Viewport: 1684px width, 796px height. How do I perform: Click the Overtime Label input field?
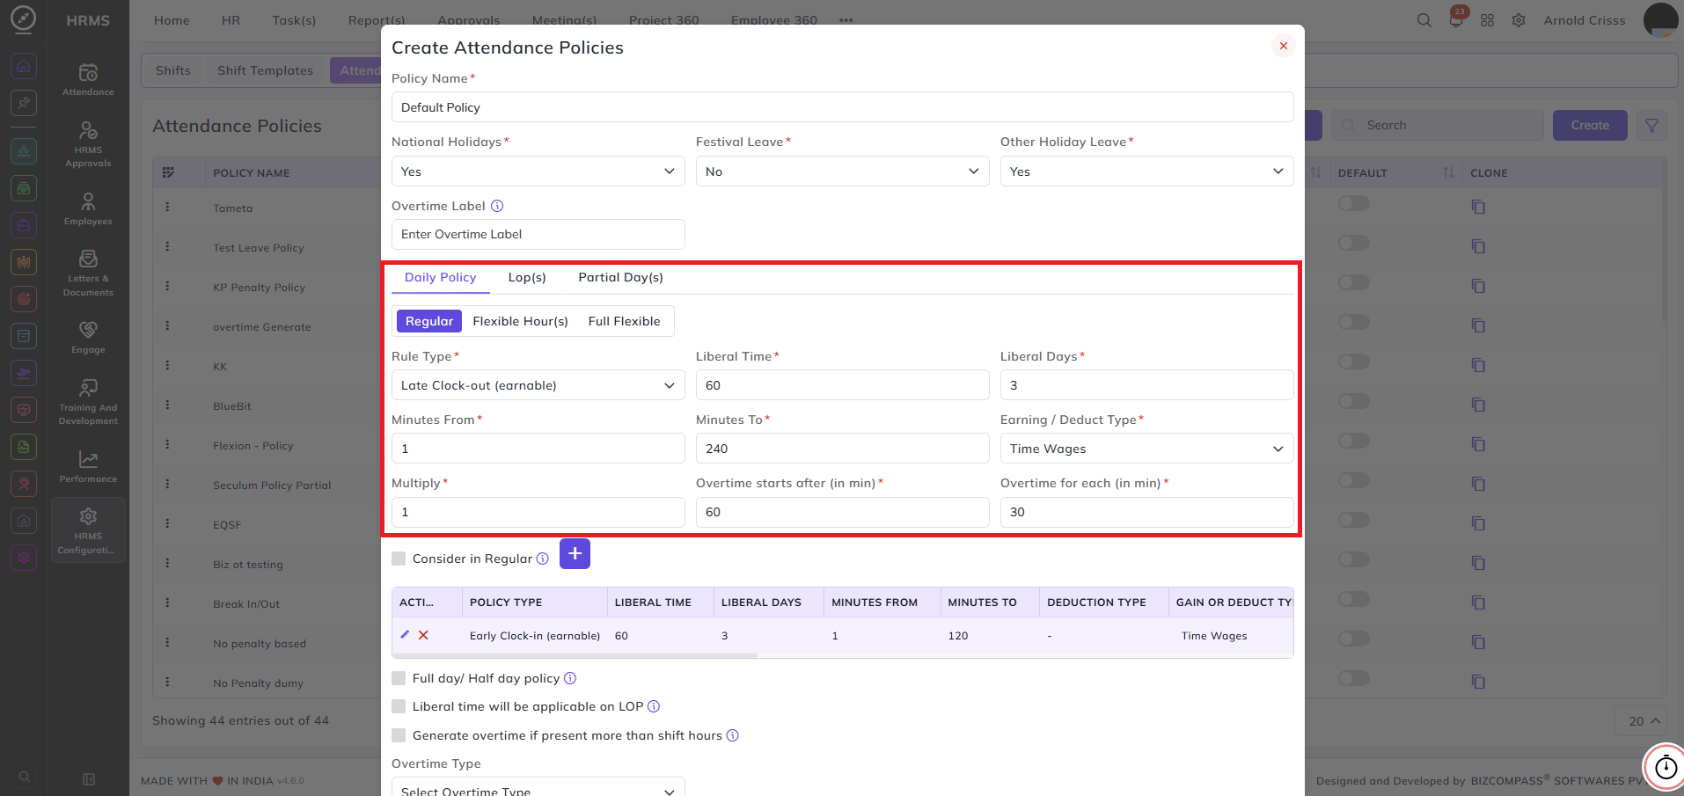click(538, 234)
